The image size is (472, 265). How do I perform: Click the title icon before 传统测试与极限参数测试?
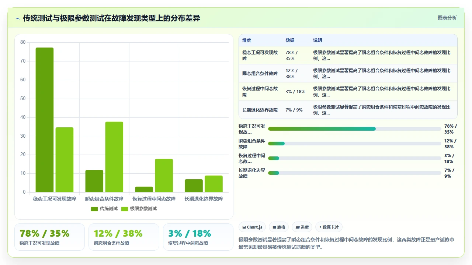tap(17, 18)
